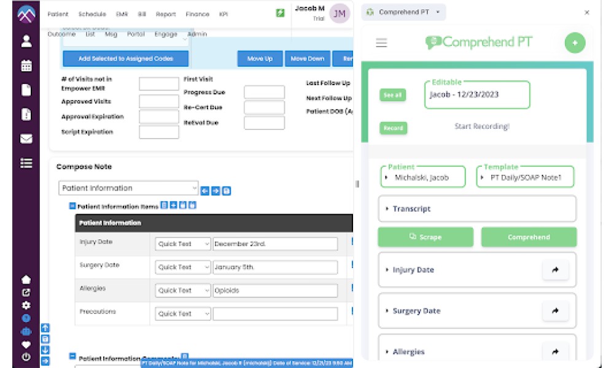This screenshot has height=368, width=614.
Task: Open the Quick Text dropdown for Allergies
Action: (182, 291)
